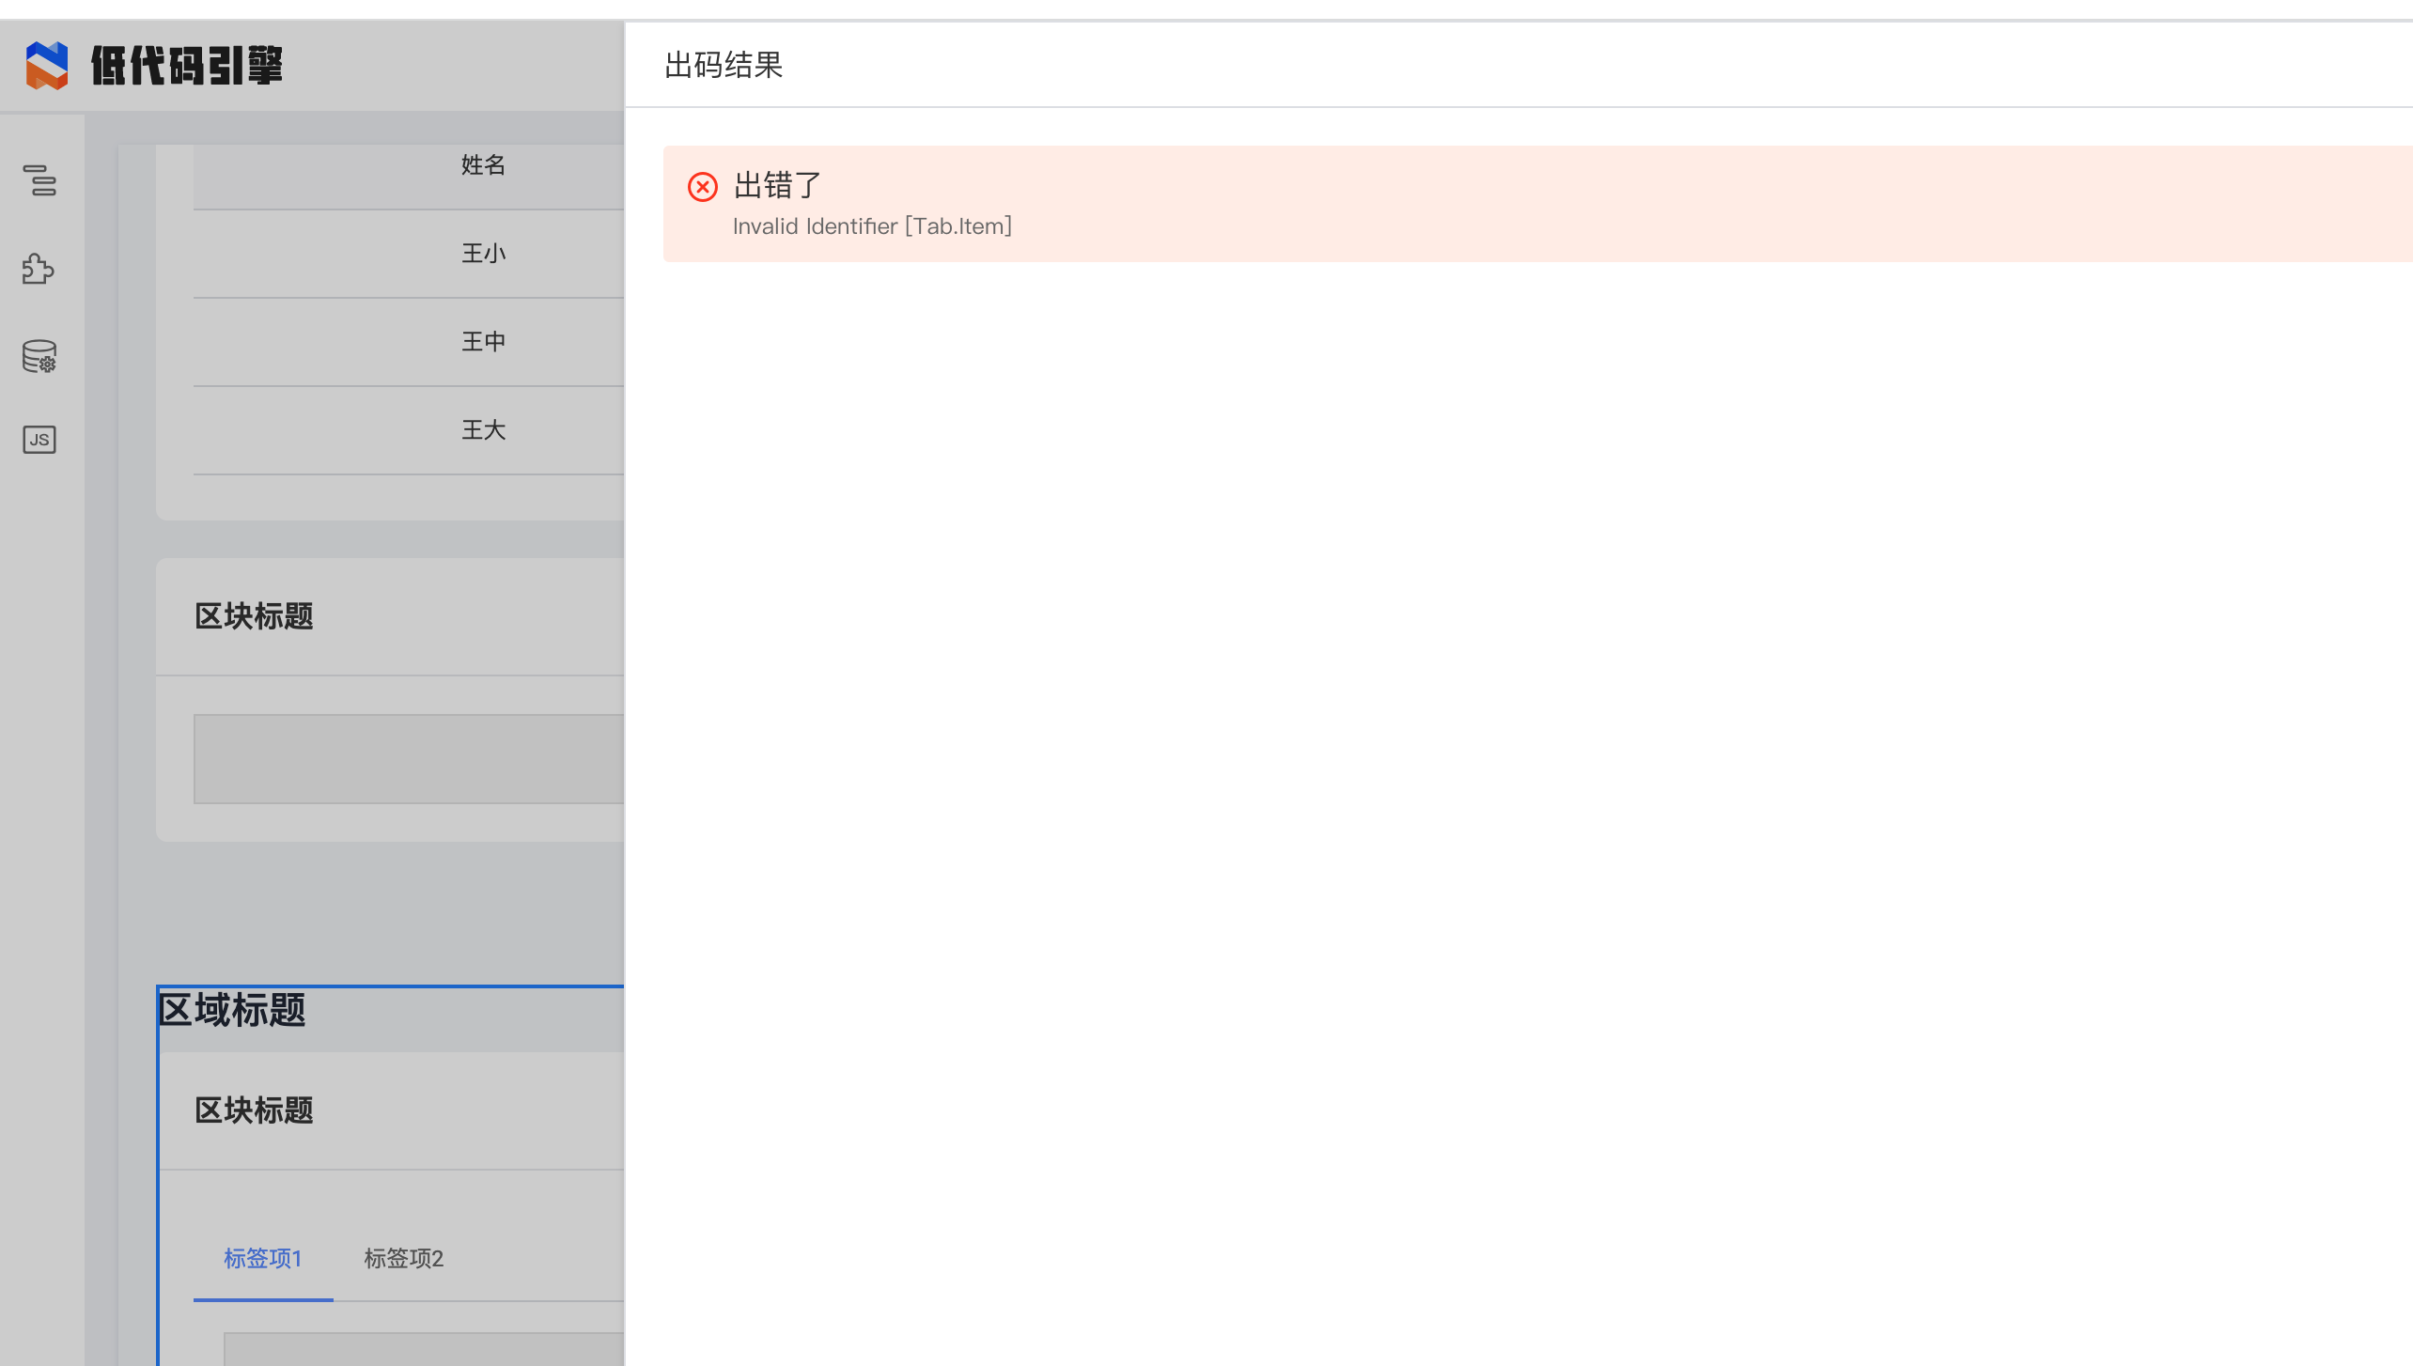Switch to tab 标签项1
This screenshot has width=2413, height=1366.
(x=263, y=1259)
